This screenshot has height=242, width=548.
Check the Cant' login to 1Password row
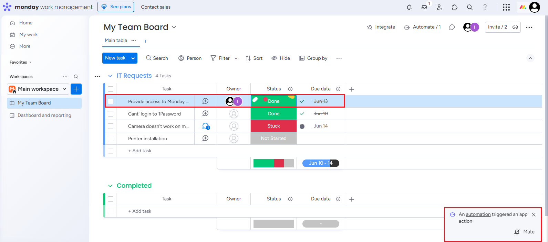click(x=111, y=114)
